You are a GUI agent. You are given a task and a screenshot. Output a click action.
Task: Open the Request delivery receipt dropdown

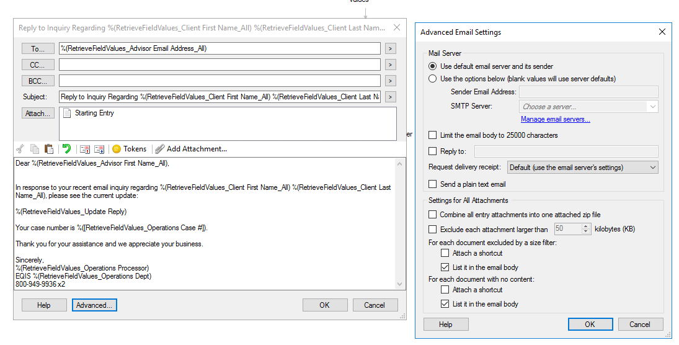[x=582, y=168]
